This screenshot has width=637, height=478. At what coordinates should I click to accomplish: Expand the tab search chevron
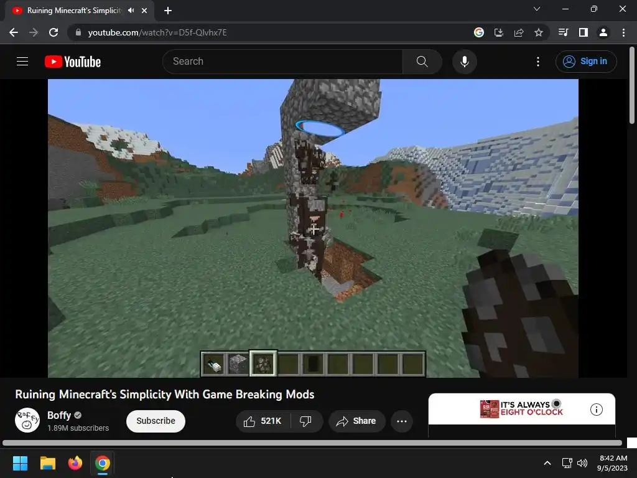pos(537,9)
